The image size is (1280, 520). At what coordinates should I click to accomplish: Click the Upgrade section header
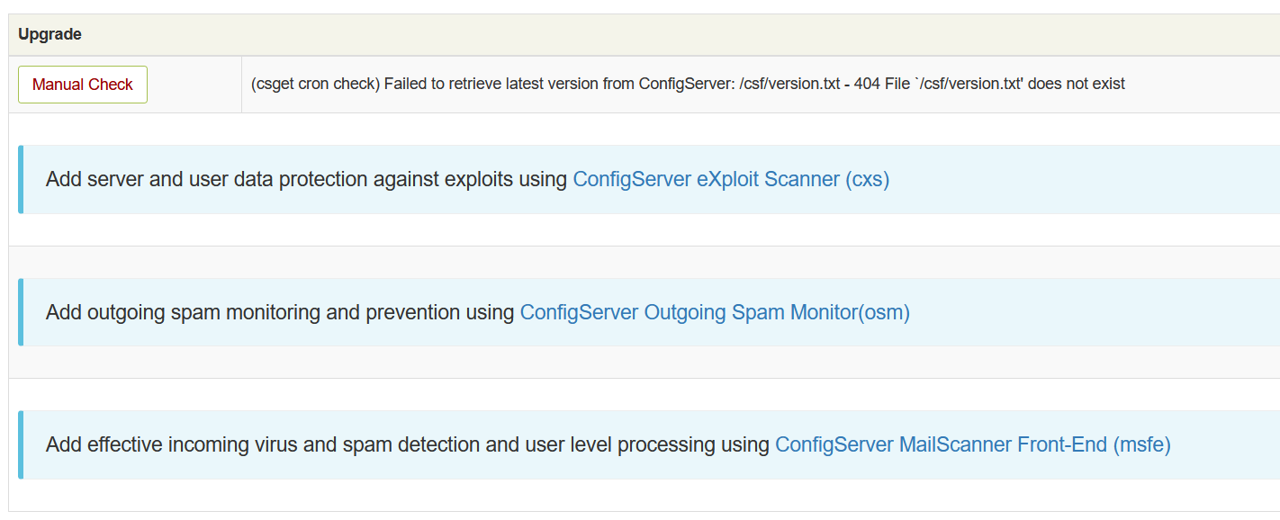(x=50, y=35)
